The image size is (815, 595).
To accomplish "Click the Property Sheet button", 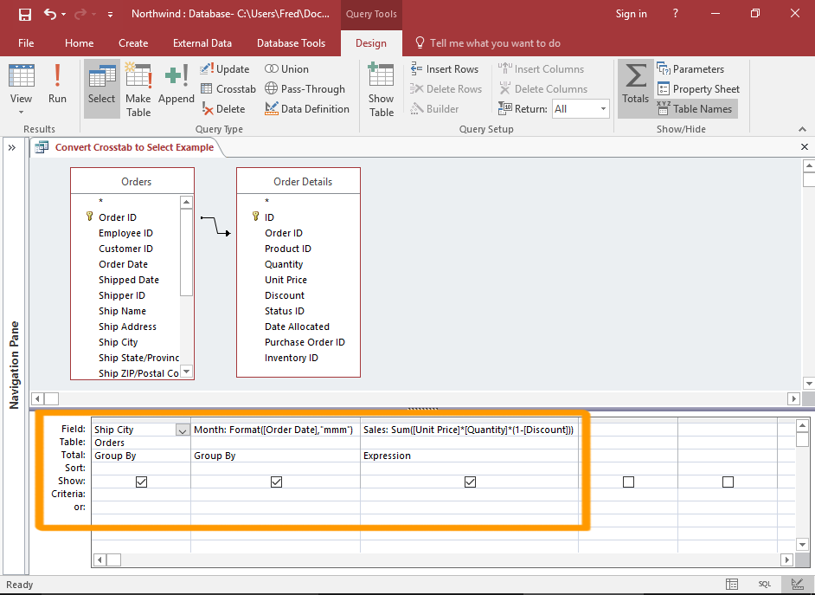I will (x=698, y=88).
